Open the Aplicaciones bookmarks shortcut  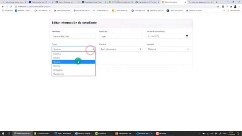[8, 11]
